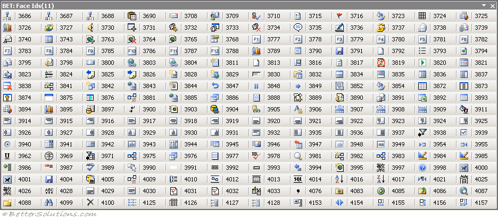This screenshot has height=218, width=498.
Task: Choose the F10 key icon 3786
Action: point(132,51)
